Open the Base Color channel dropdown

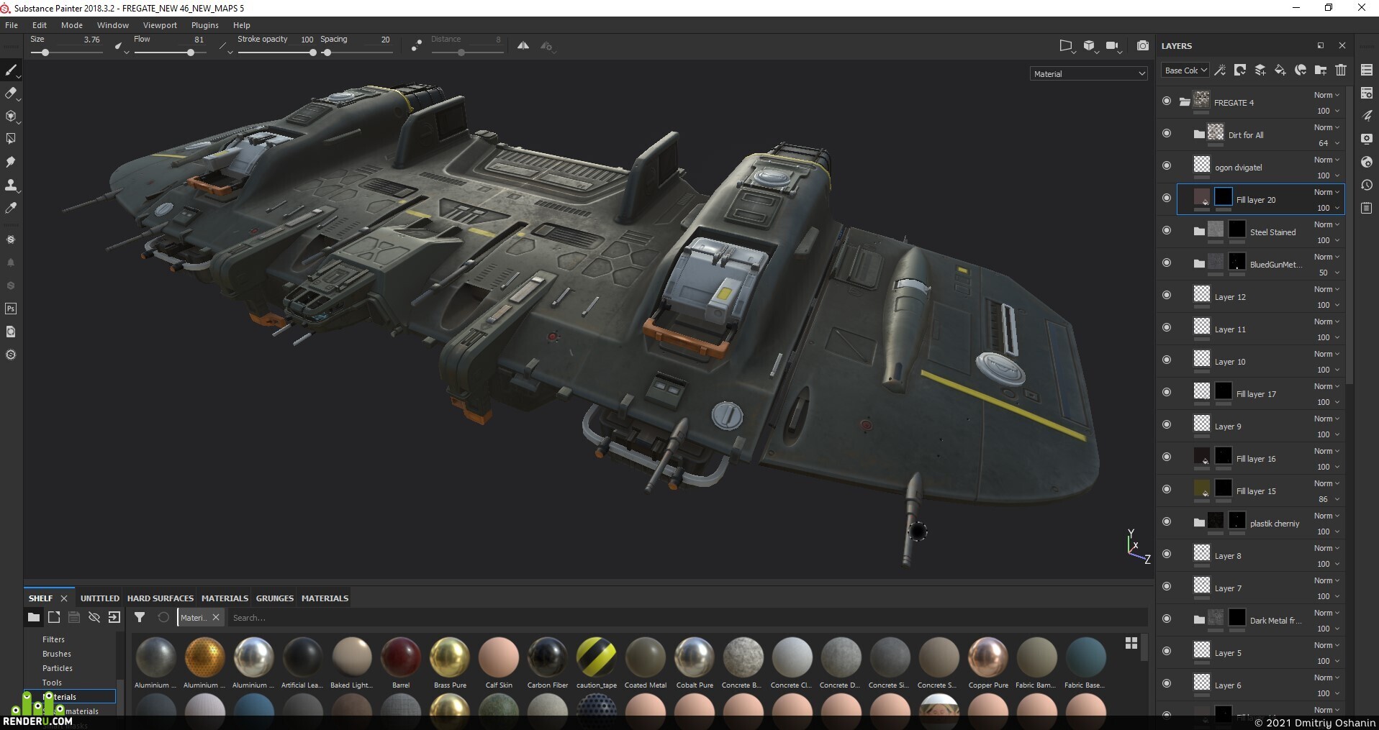(x=1185, y=70)
